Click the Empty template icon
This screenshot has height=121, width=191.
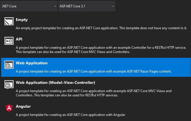click(x=9, y=21)
